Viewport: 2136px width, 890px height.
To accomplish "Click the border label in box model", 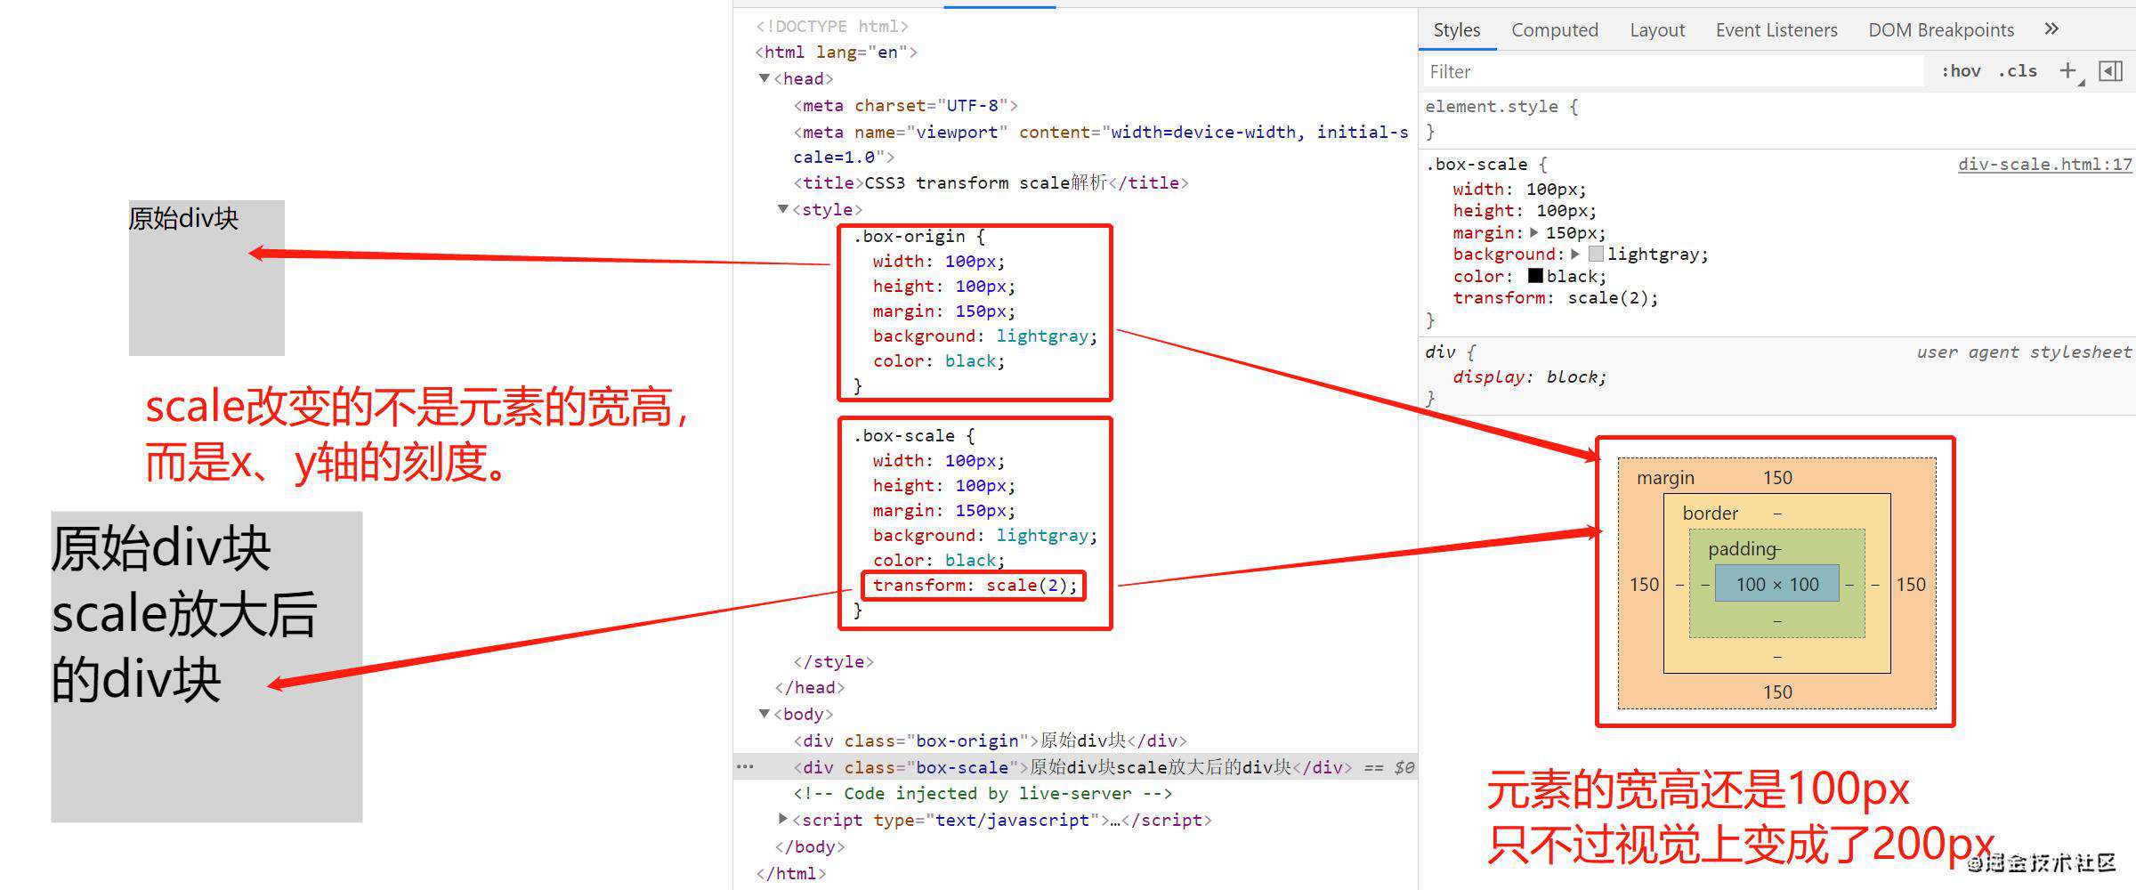I will point(1710,514).
